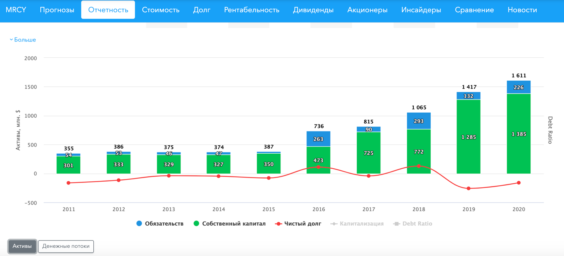Screen dimensions: 564x256
Task: Click the 2019 net debt line marker
Action: tap(469, 188)
